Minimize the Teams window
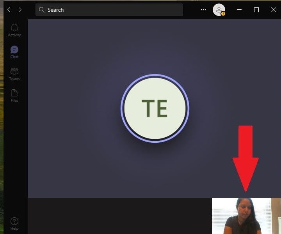Image resolution: width=281 pixels, height=234 pixels. tap(239, 10)
